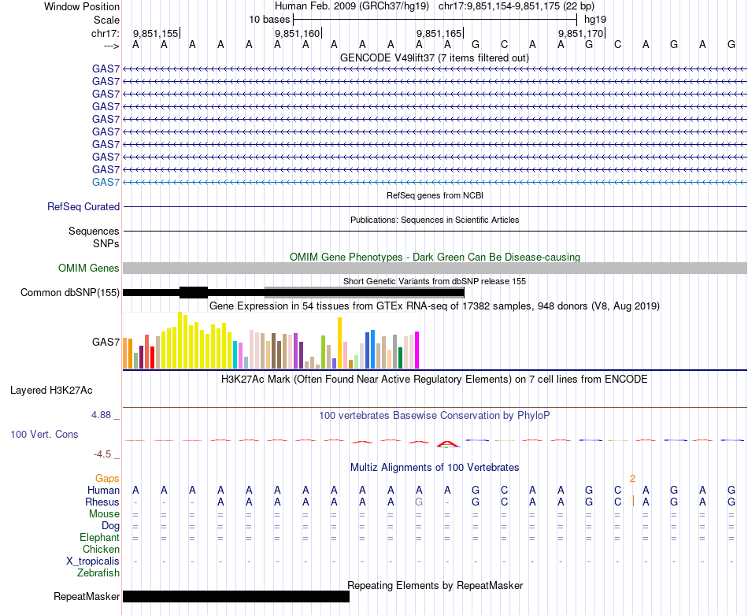
Task: Click the Scale label
Action: (106, 20)
